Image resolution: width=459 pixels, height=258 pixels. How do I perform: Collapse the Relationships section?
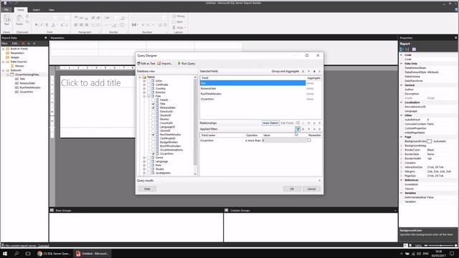pos(319,123)
